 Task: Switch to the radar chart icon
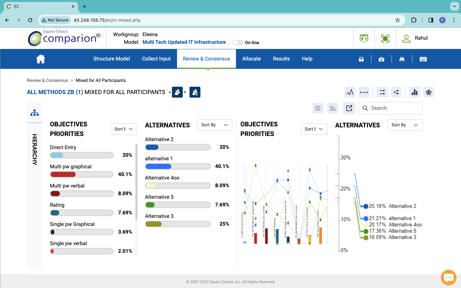pos(429,92)
